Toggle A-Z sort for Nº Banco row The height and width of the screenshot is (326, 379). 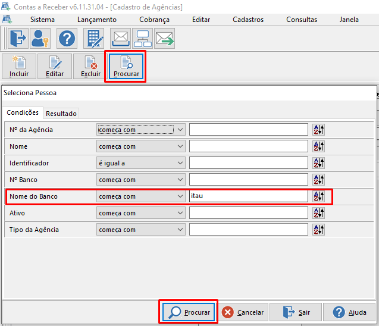tap(318, 180)
